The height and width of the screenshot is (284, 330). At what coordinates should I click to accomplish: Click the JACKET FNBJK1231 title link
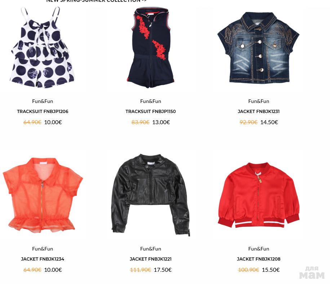(x=259, y=112)
